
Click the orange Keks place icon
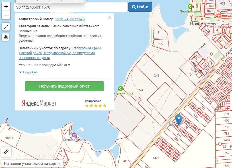tap(219, 16)
